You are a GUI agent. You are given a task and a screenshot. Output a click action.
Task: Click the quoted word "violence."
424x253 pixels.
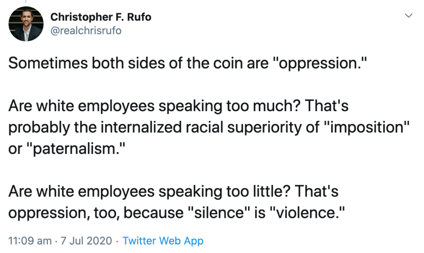pos(308,212)
